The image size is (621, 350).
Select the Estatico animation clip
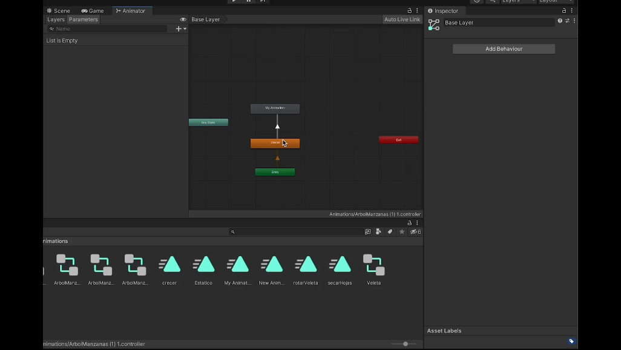tap(203, 269)
